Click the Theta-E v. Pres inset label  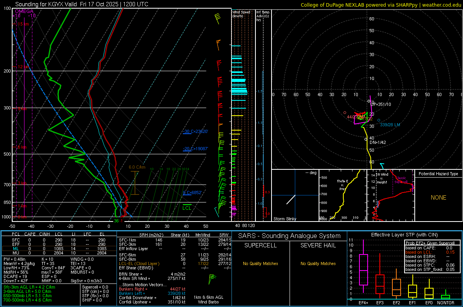pyautogui.click(x=343, y=185)
